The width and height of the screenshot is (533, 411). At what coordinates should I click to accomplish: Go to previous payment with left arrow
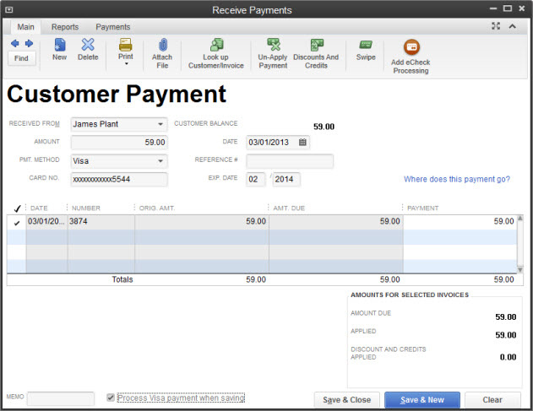[x=14, y=43]
